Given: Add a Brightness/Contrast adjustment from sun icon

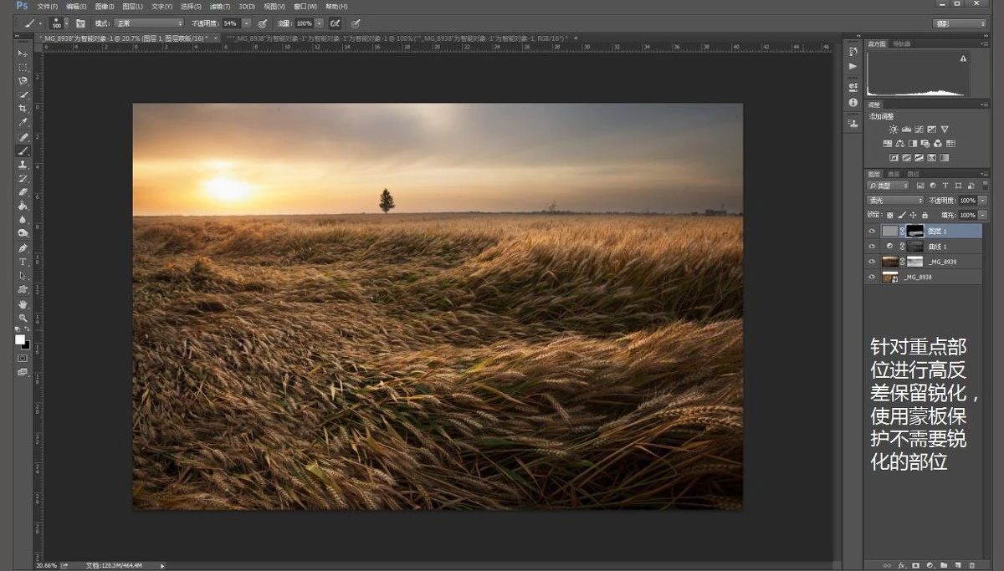Looking at the screenshot, I should click(x=894, y=130).
